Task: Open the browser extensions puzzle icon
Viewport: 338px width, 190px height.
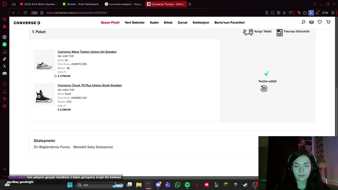Action: pos(305,13)
